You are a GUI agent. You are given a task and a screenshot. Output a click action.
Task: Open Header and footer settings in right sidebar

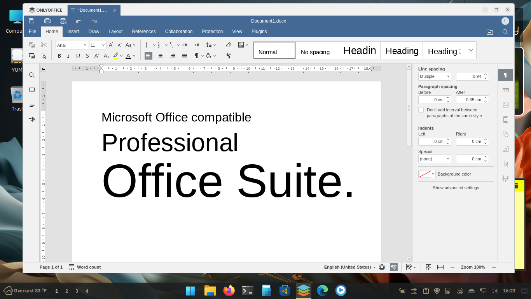[x=506, y=120]
